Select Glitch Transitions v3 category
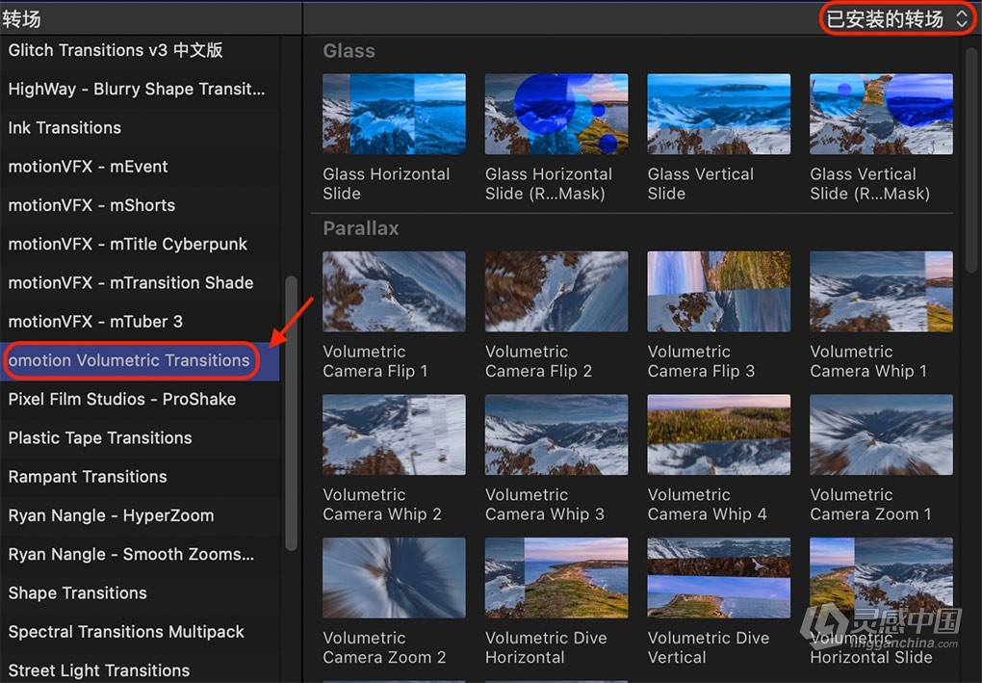This screenshot has width=982, height=683. click(116, 50)
